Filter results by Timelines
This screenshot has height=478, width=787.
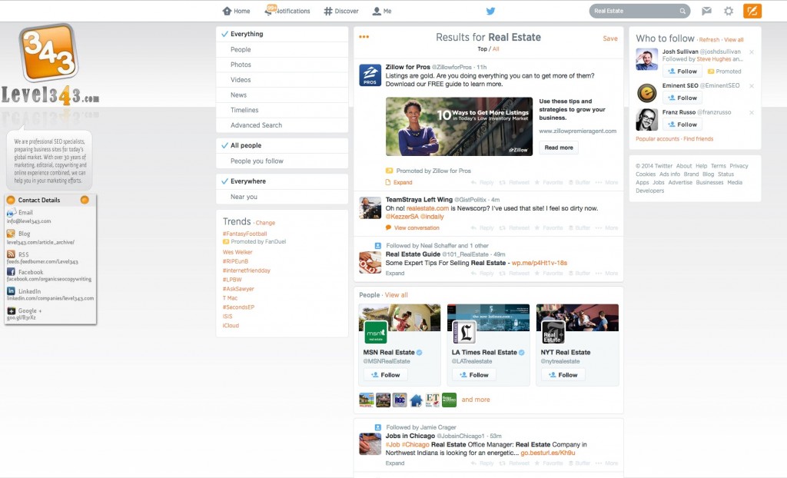pyautogui.click(x=282, y=110)
